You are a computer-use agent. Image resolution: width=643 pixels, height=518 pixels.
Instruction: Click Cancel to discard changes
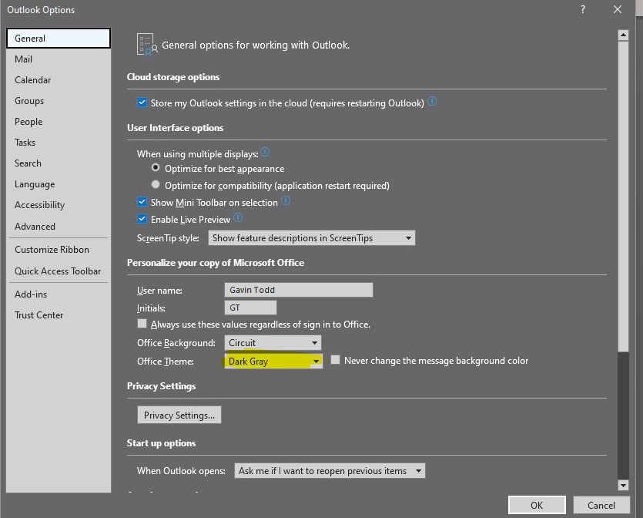[x=601, y=505]
